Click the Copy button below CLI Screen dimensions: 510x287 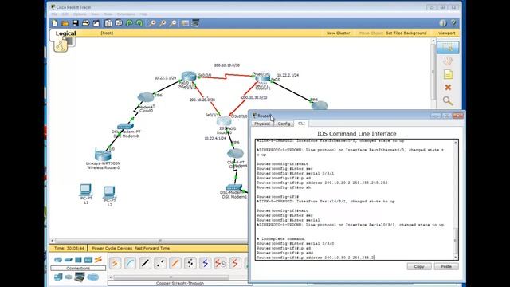[419, 266]
